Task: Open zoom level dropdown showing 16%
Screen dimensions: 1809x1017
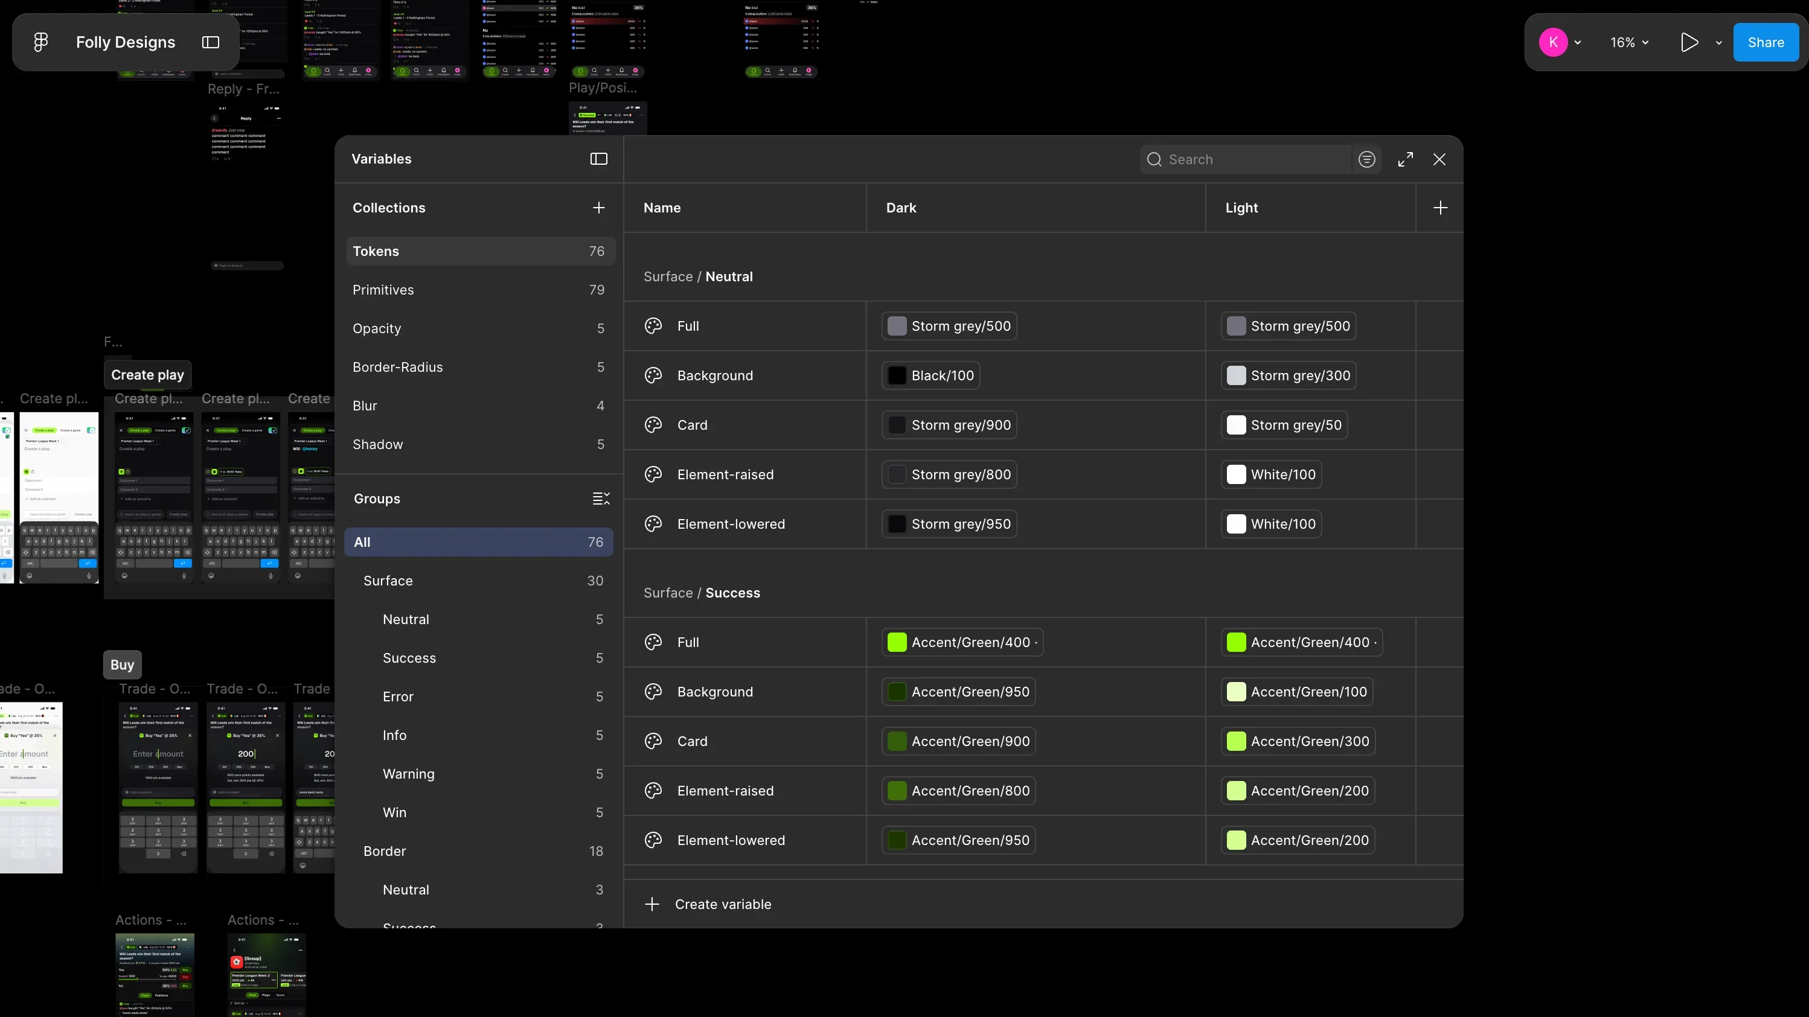Action: tap(1629, 42)
